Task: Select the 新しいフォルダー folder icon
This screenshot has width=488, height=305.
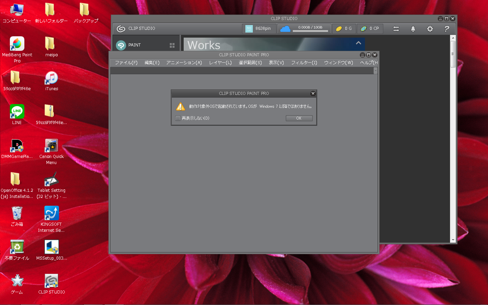Action: click(x=51, y=13)
